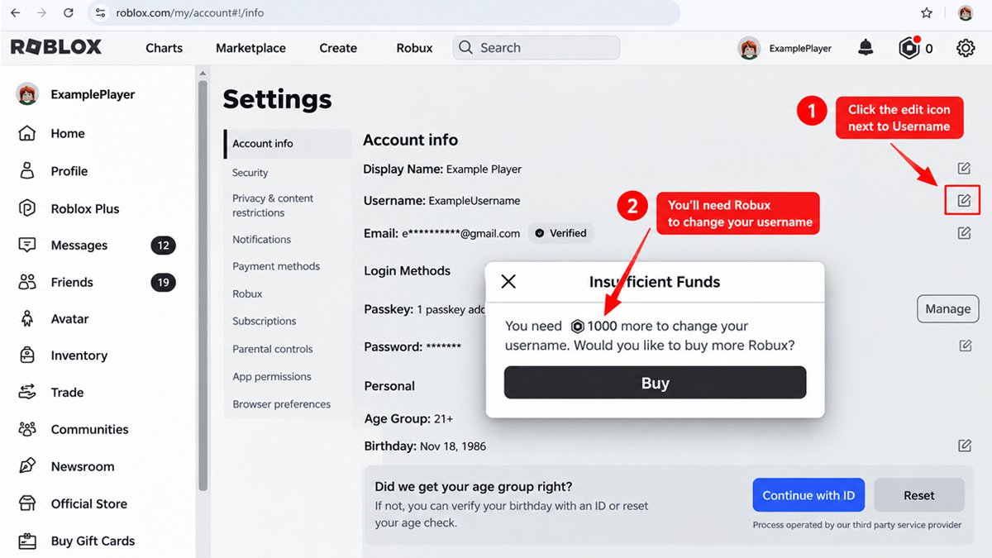This screenshot has height=558, width=992.
Task: Open App permissions settings tab
Action: click(272, 376)
